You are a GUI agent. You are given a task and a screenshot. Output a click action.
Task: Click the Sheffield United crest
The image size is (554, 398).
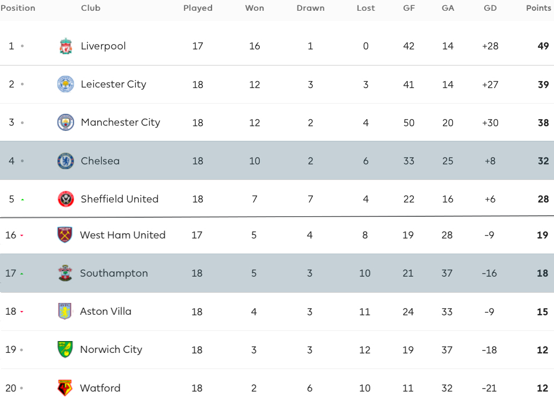point(65,199)
